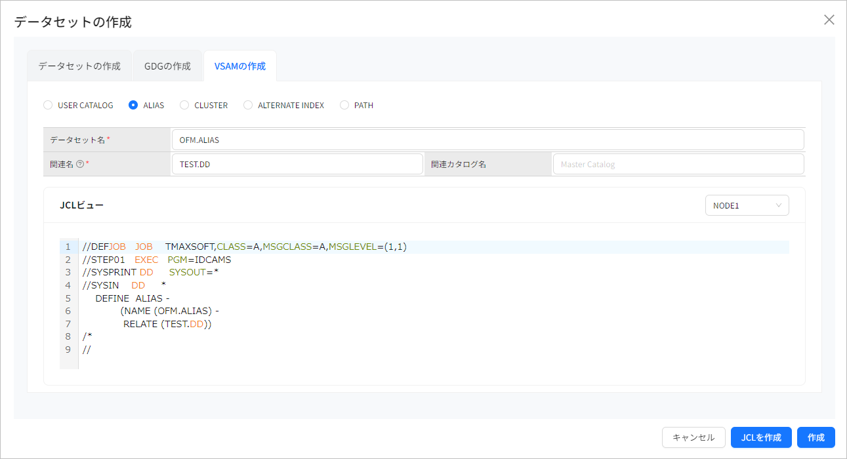Viewport: 847px width, 459px height.
Task: Click the close X of the dialog
Action: [x=829, y=20]
